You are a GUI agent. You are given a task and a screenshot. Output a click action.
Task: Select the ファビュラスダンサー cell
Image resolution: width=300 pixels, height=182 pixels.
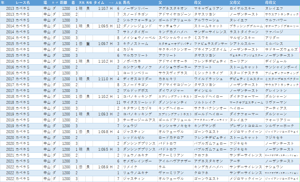tap(211, 44)
